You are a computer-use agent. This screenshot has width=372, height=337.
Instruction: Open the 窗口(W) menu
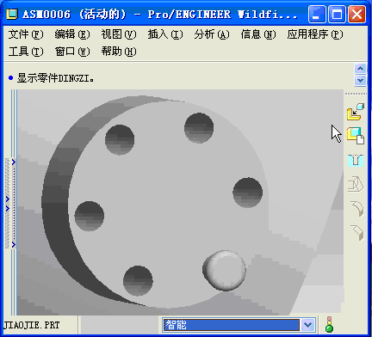pos(72,52)
